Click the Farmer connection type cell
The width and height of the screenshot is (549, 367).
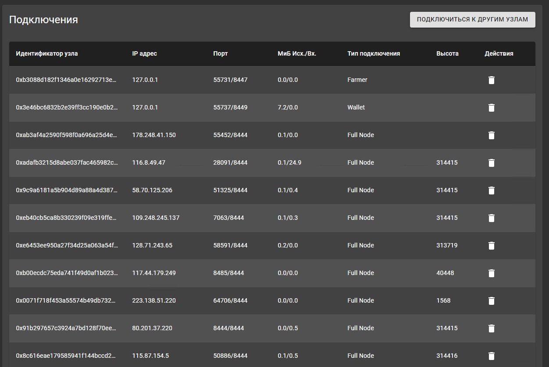tap(357, 80)
